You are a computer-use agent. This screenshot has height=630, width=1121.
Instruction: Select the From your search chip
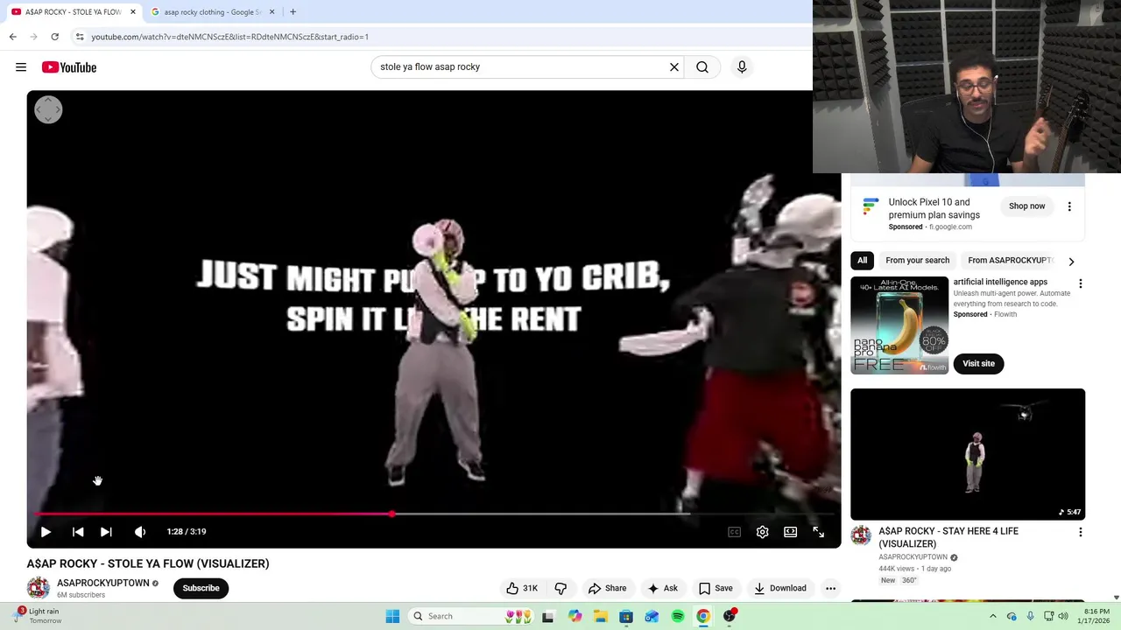point(917,260)
